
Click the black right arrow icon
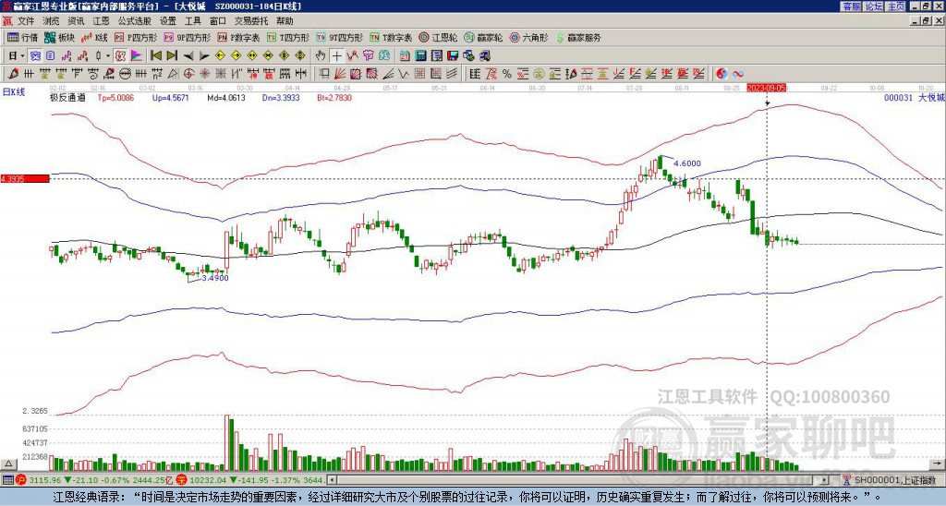tap(204, 56)
